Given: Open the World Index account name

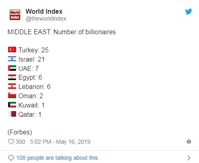Looking at the screenshot, I should pos(44,11).
